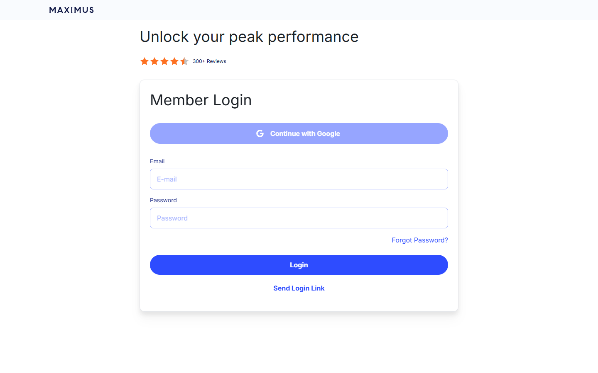Click the first orange rating star
598x373 pixels.
click(145, 61)
